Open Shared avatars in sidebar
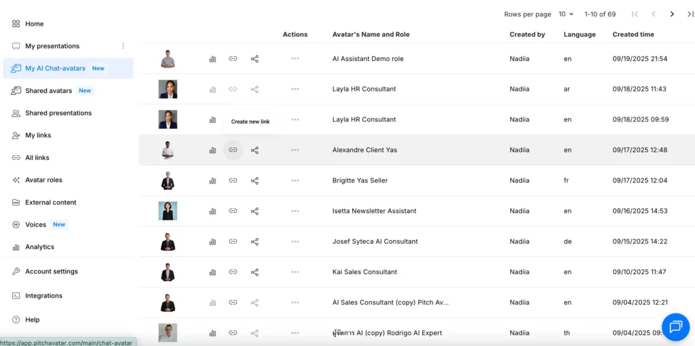Image resolution: width=695 pixels, height=346 pixels. click(x=48, y=91)
